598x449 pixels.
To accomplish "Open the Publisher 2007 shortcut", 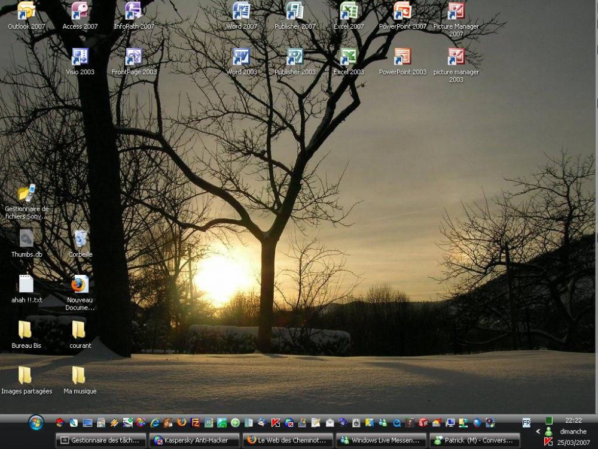I will 295,11.
